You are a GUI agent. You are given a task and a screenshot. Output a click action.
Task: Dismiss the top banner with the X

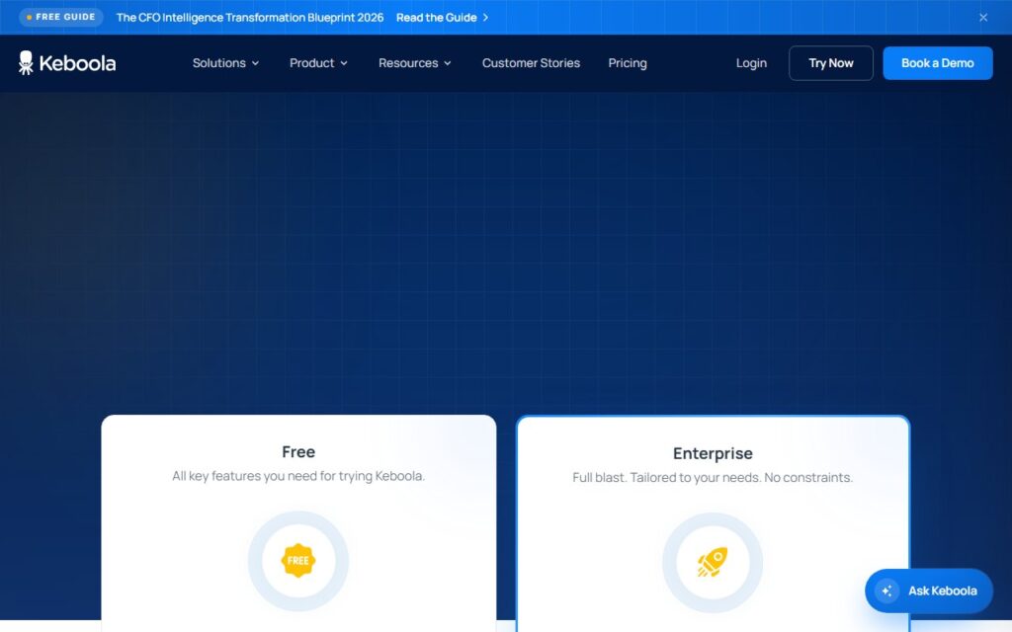(x=983, y=18)
